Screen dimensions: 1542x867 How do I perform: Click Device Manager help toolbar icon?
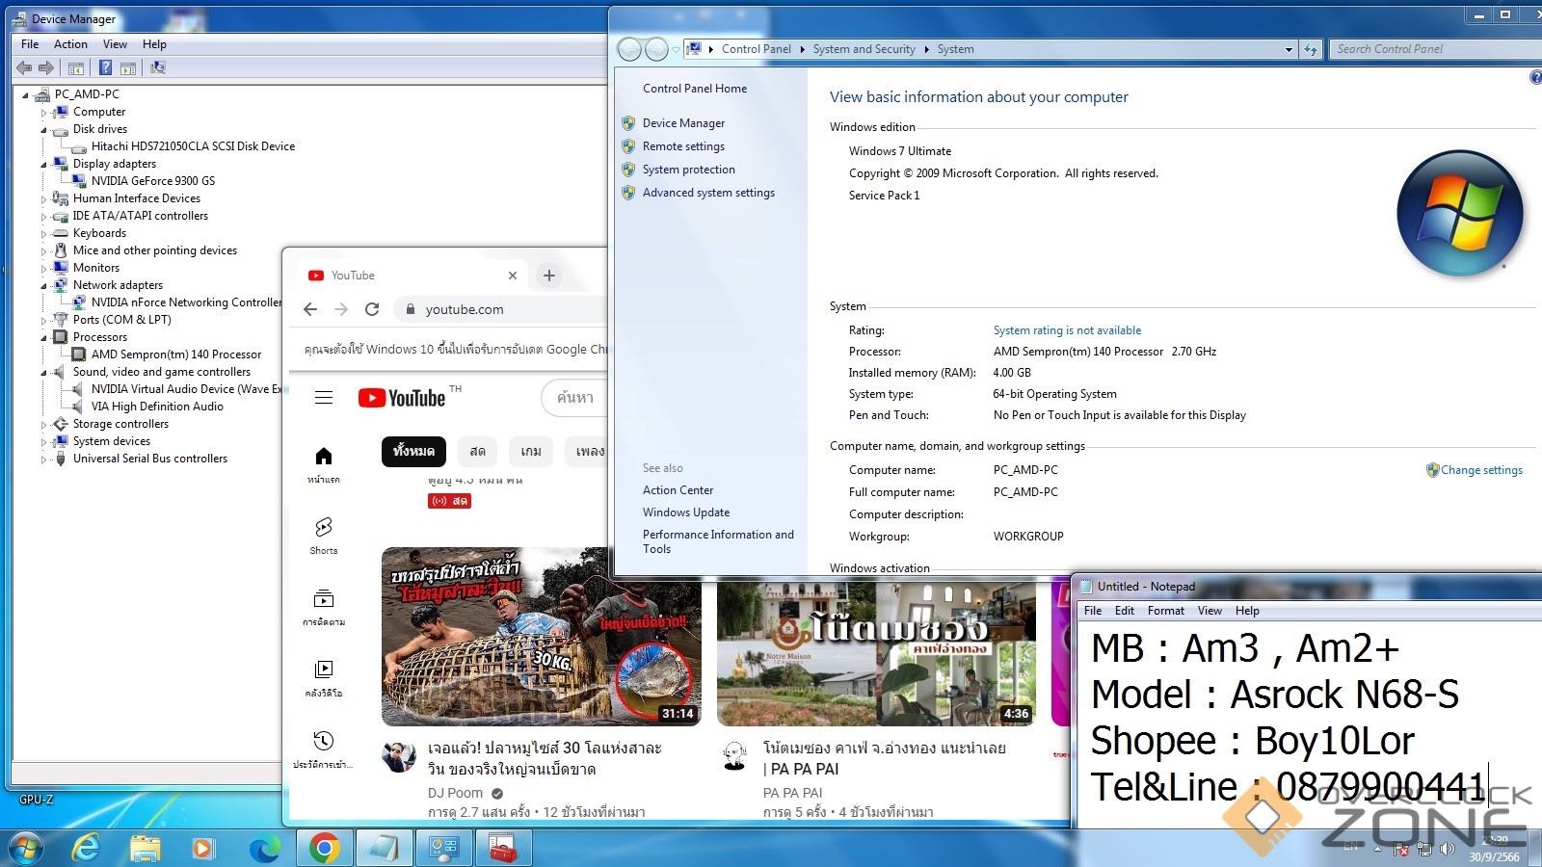tap(105, 67)
